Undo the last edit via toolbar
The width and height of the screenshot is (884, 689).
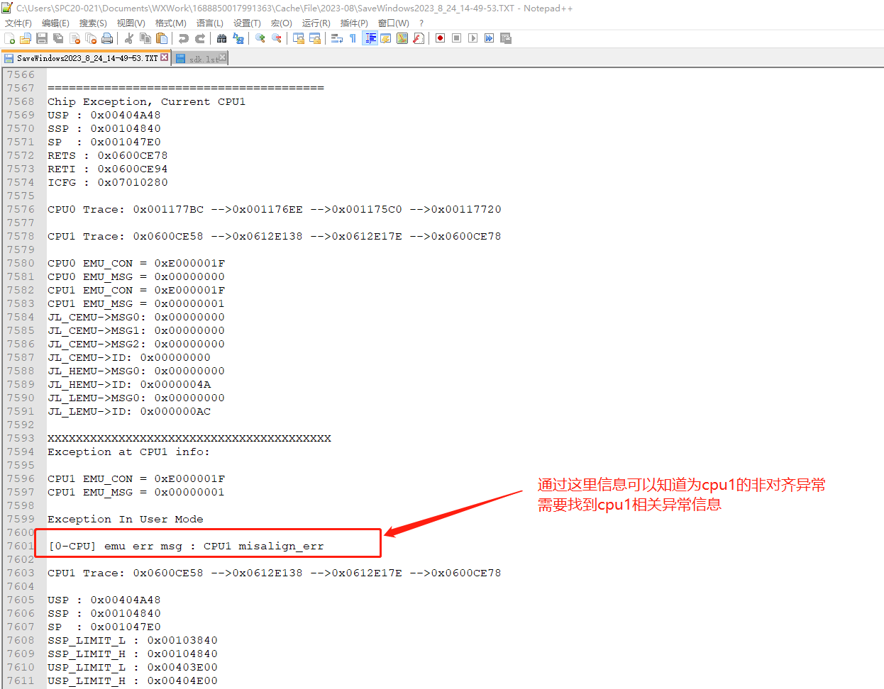coord(184,38)
